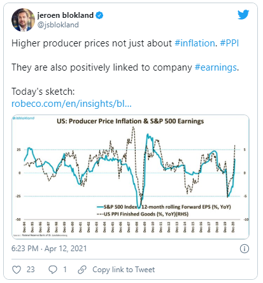Screen dimensions: 263x283
Task: Click the Twitter bird logo
Action: [x=243, y=15]
